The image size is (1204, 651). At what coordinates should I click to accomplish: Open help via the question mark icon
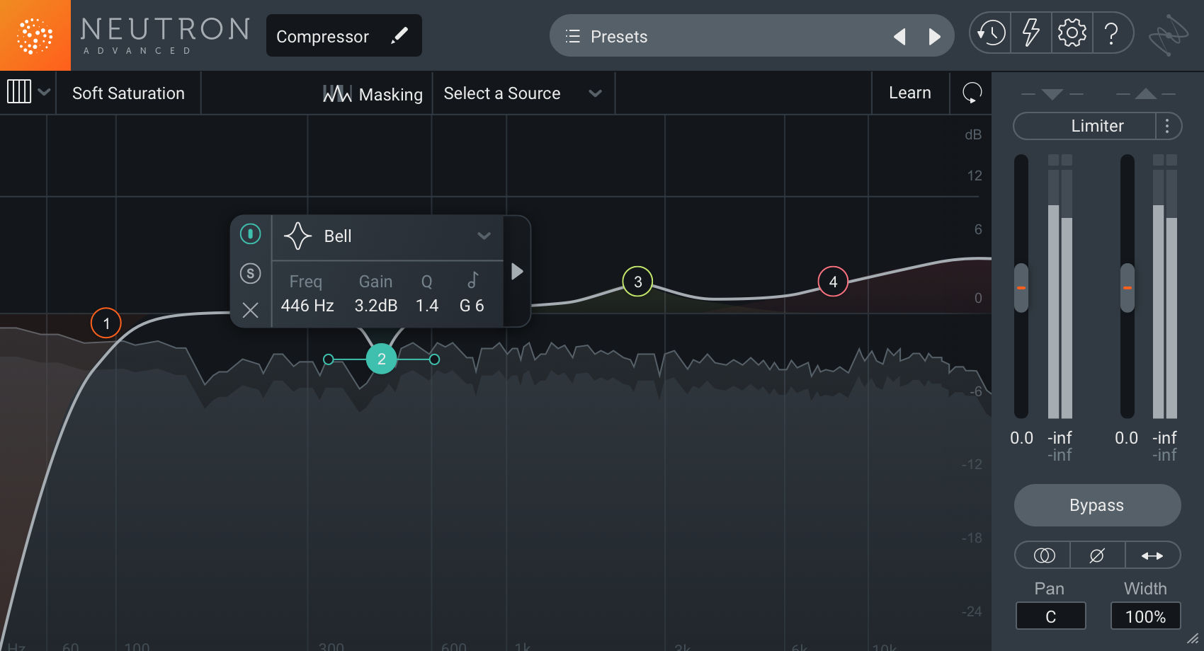[1112, 33]
